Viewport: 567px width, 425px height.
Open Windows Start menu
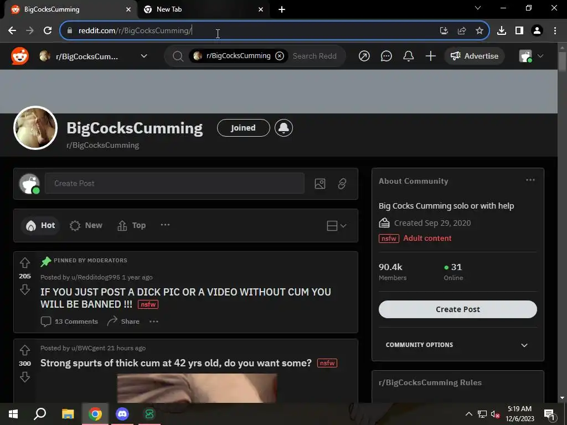pyautogui.click(x=13, y=414)
